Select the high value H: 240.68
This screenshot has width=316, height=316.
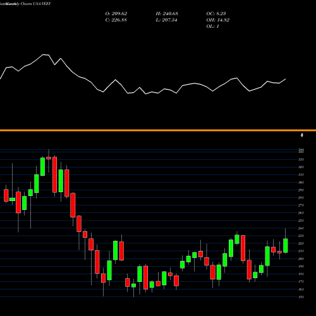click(x=167, y=14)
